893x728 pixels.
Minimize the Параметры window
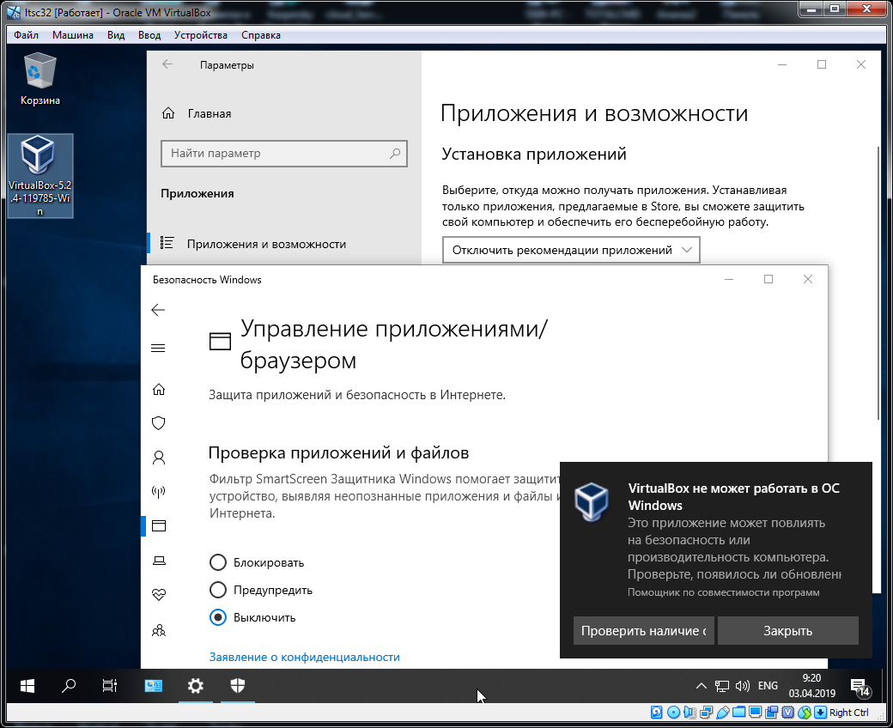tap(782, 64)
